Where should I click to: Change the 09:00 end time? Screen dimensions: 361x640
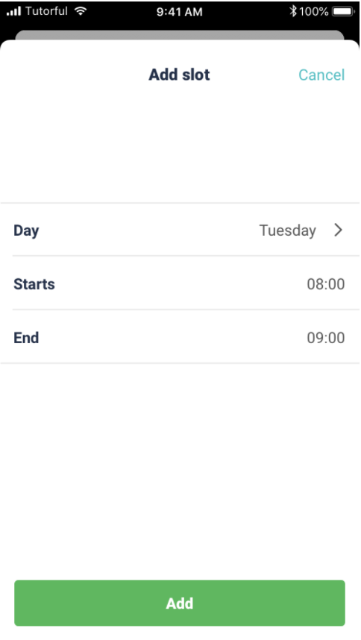[325, 338]
